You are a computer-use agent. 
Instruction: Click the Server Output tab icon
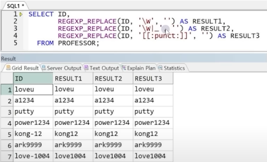pos(44,68)
